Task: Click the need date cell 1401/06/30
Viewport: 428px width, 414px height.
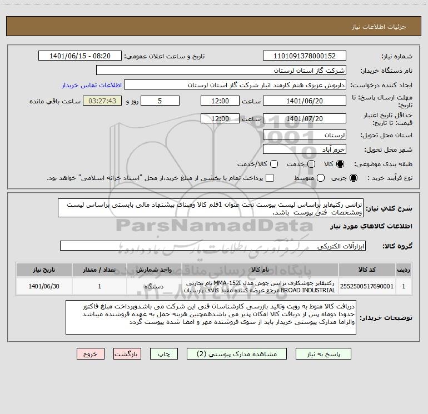Action: point(44,286)
